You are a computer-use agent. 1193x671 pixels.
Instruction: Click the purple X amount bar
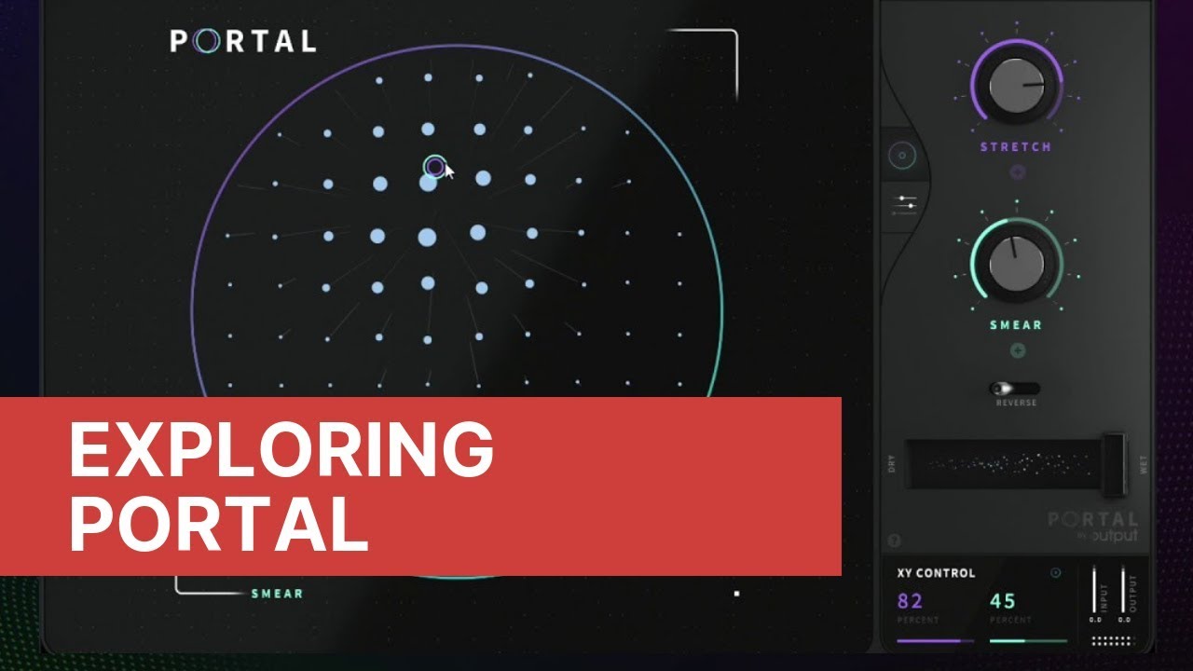pos(935,640)
